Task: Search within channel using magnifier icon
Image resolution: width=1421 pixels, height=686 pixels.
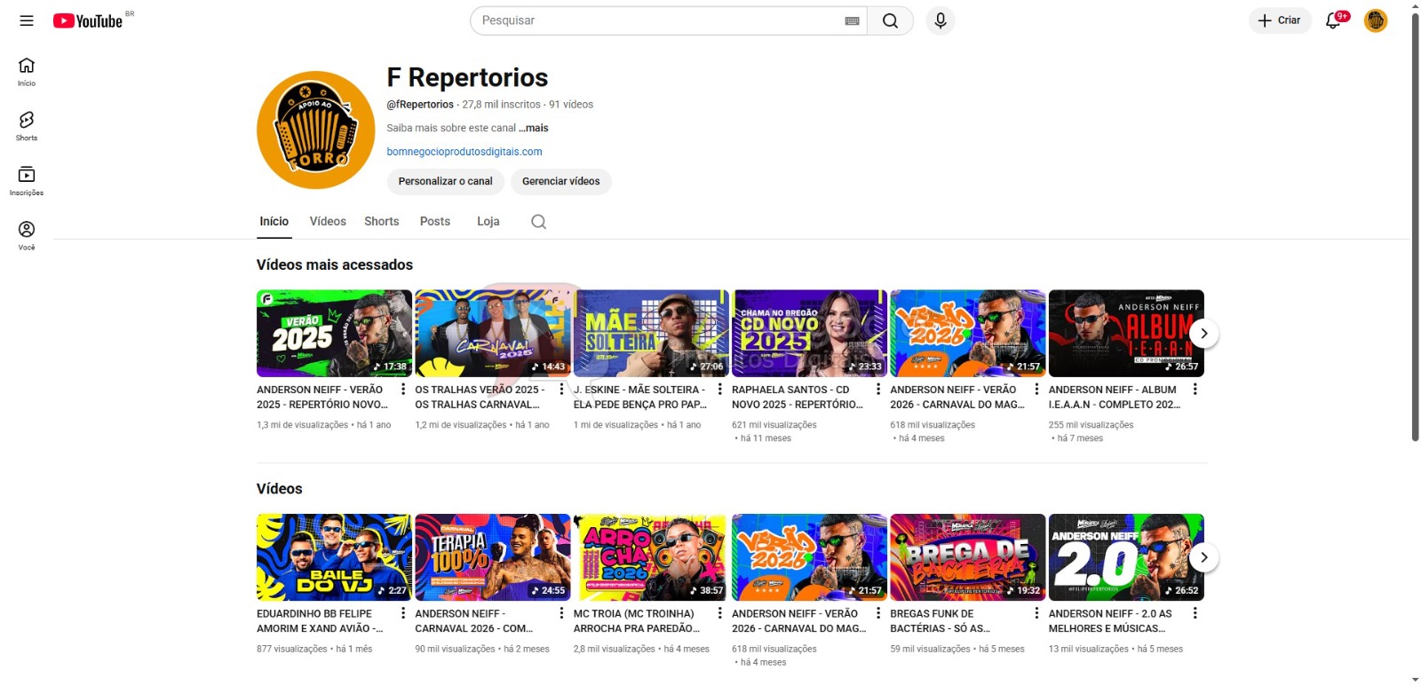Action: click(x=538, y=222)
